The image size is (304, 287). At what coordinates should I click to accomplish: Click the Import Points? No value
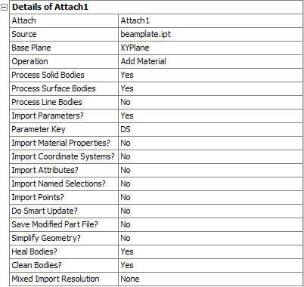pos(210,197)
